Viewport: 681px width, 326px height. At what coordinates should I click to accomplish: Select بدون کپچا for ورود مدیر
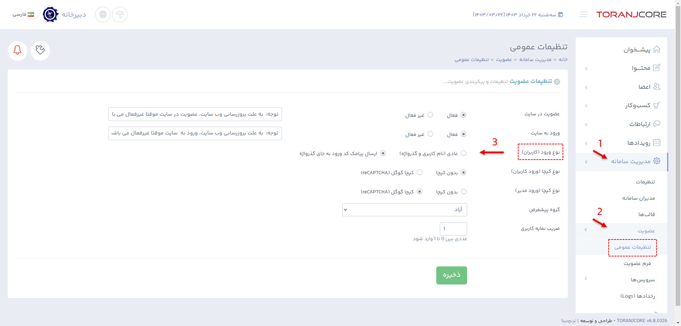tap(464, 192)
